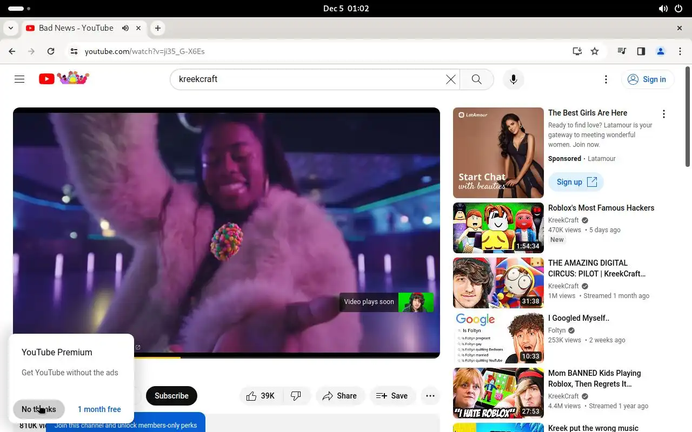Click the Sign in button

coord(648,79)
